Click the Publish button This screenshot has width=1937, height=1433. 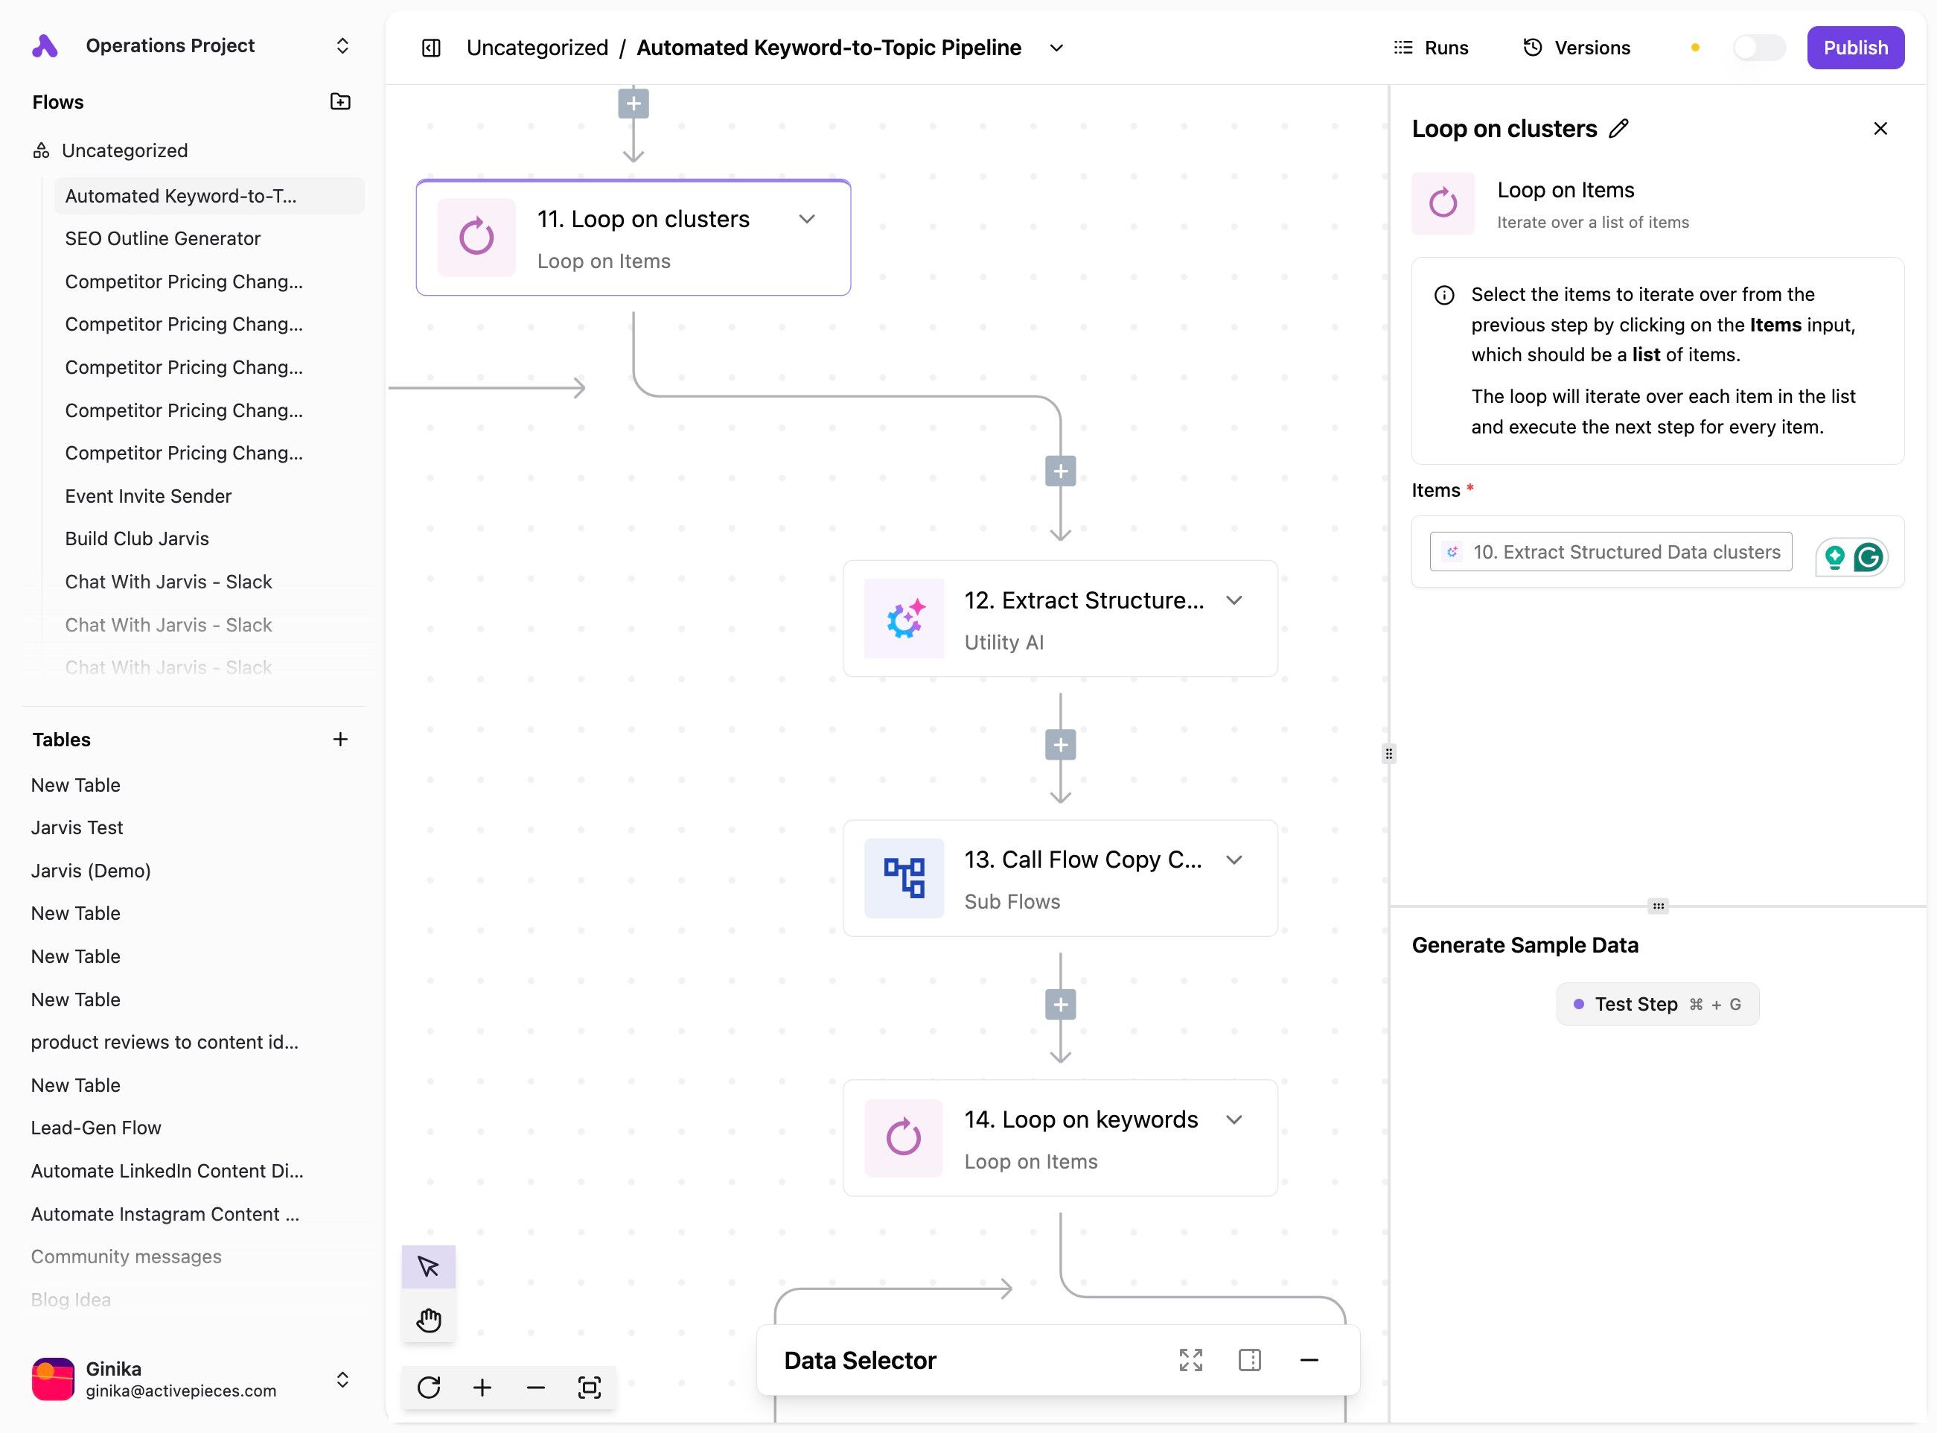coord(1854,48)
